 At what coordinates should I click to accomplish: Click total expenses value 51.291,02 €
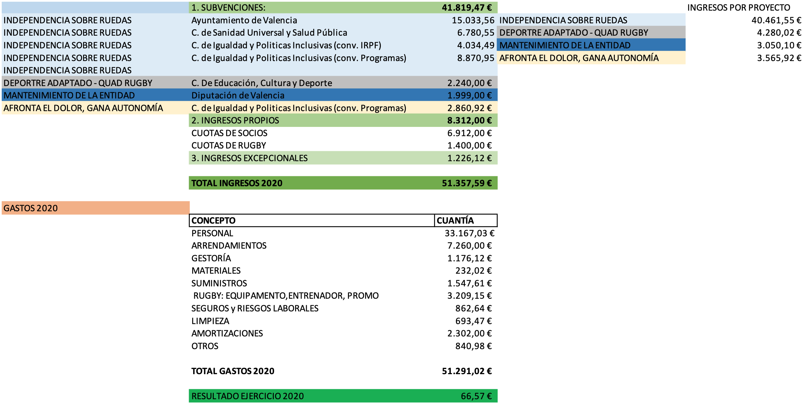point(467,371)
